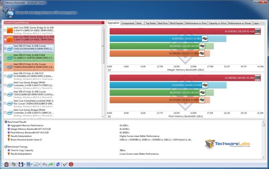Switch to the Rank tab
Screen dimensions: 269x169
click(139, 23)
